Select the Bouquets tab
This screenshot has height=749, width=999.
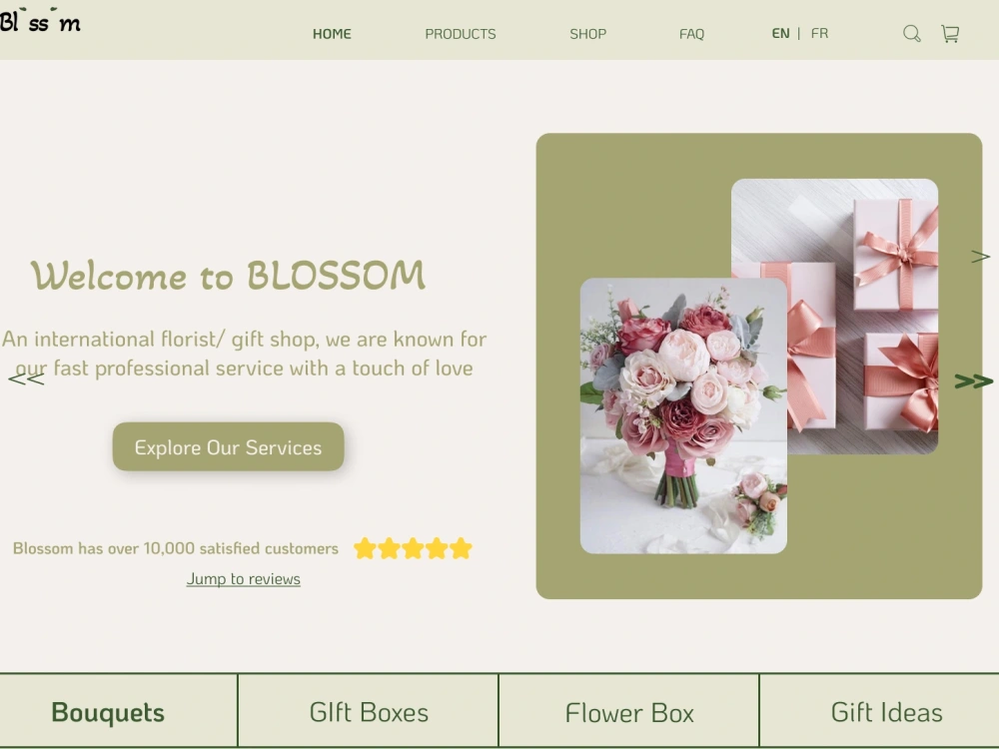pyautogui.click(x=119, y=711)
